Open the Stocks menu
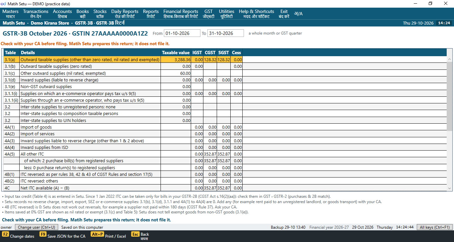This screenshot has height=242, width=454. tap(100, 14)
